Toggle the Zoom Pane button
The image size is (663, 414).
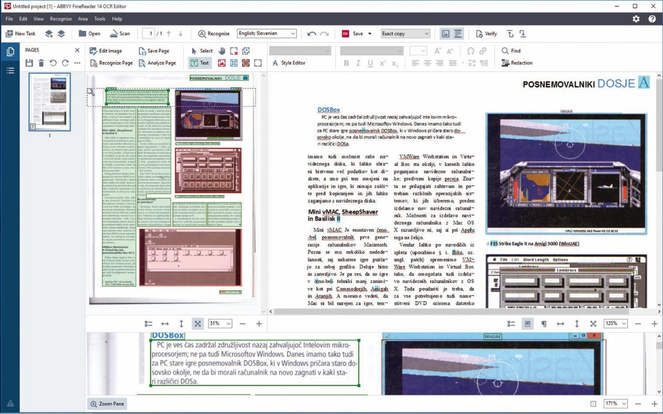(x=107, y=404)
